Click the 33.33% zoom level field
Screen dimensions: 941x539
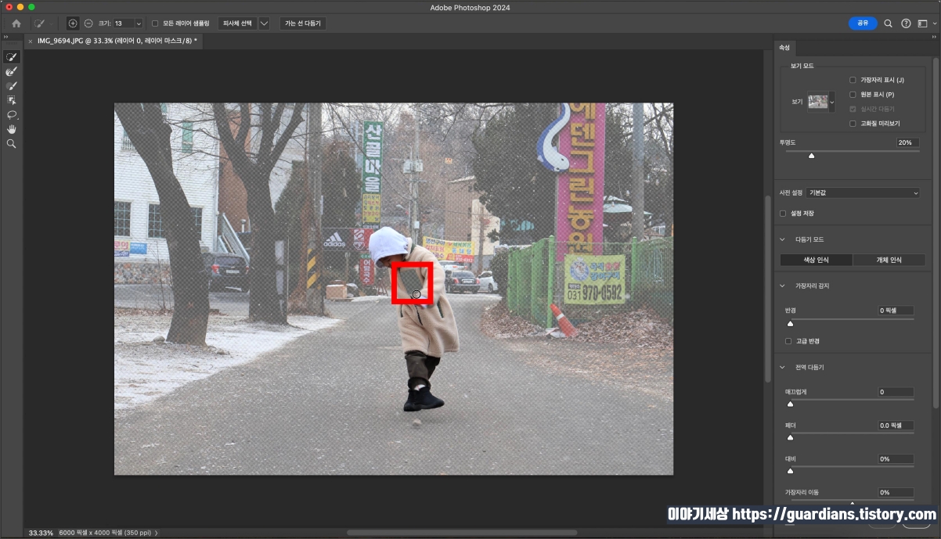[x=41, y=533]
